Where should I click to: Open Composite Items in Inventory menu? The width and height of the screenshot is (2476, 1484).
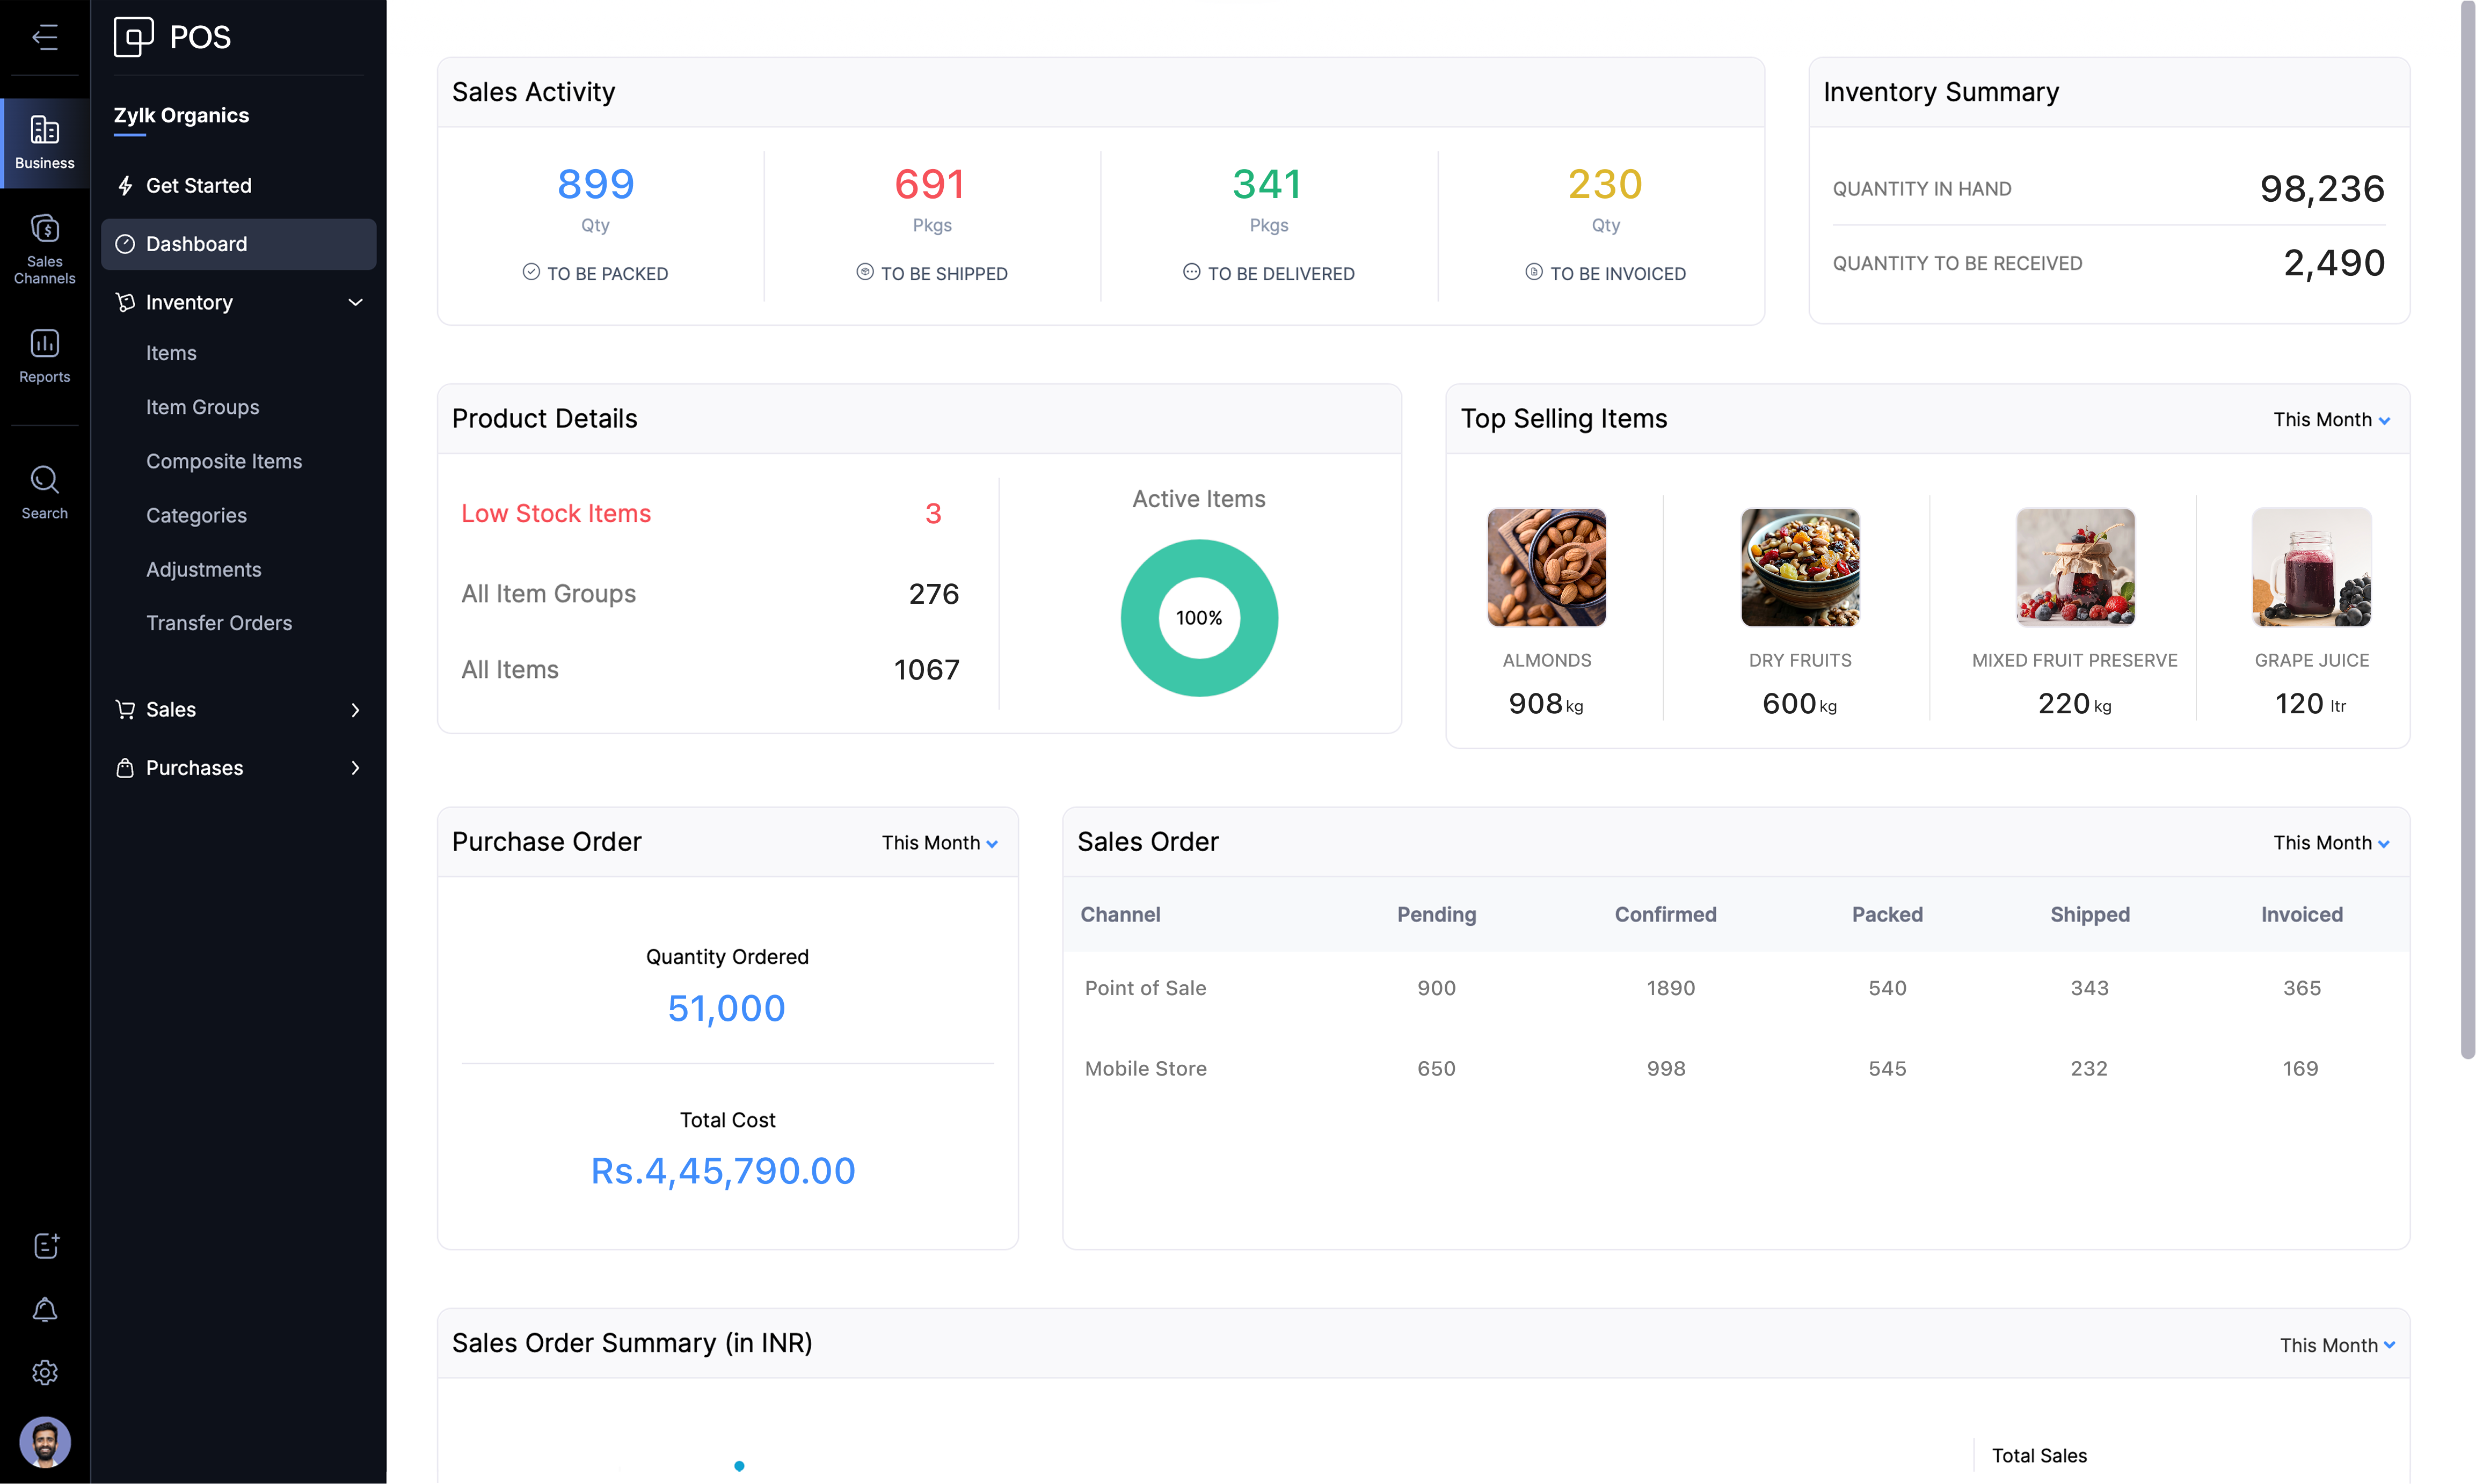coord(224,461)
